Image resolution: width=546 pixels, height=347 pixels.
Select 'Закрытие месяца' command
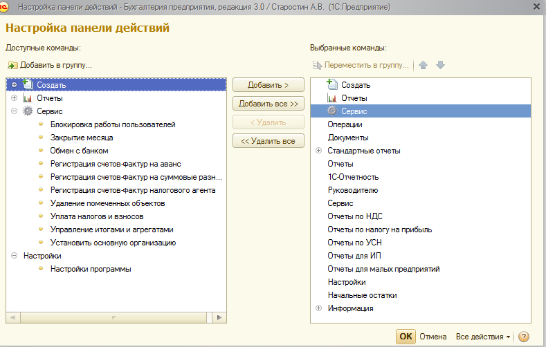[82, 138]
